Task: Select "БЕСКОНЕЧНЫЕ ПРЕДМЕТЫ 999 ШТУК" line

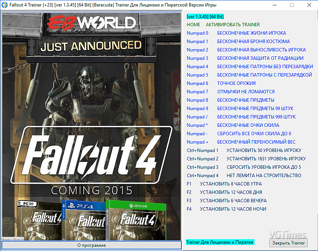Action: click(x=241, y=117)
